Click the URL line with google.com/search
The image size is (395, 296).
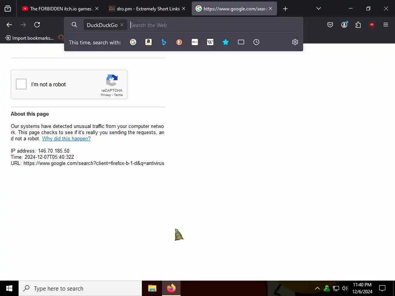88,163
